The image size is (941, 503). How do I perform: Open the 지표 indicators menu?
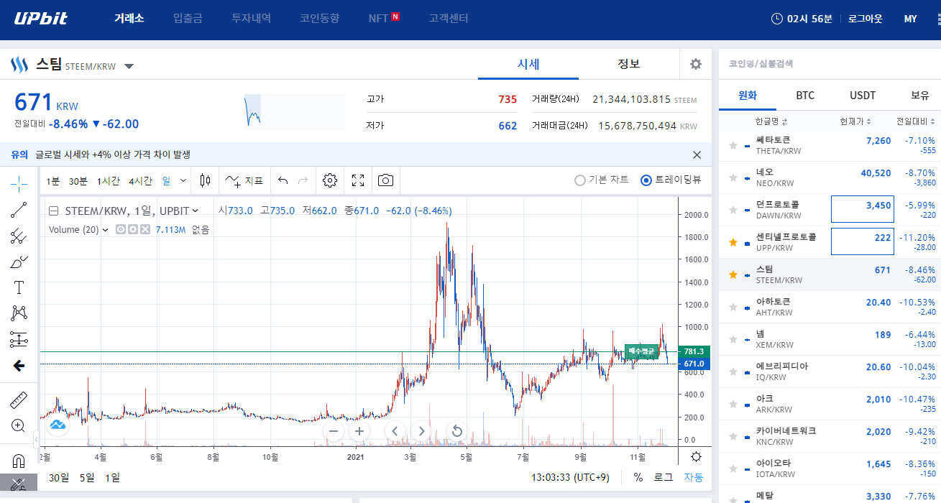pos(244,180)
